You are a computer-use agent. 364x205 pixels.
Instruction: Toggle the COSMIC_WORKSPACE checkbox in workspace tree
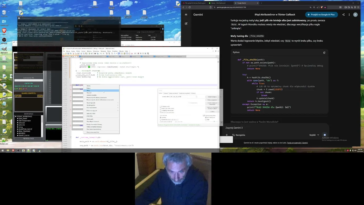click(x=15, y=116)
